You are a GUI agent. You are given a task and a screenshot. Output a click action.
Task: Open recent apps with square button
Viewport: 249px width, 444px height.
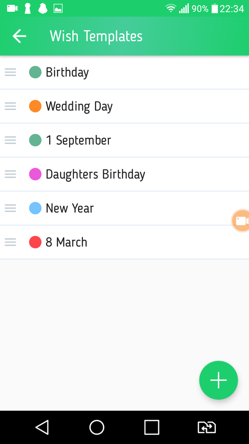pos(151,427)
